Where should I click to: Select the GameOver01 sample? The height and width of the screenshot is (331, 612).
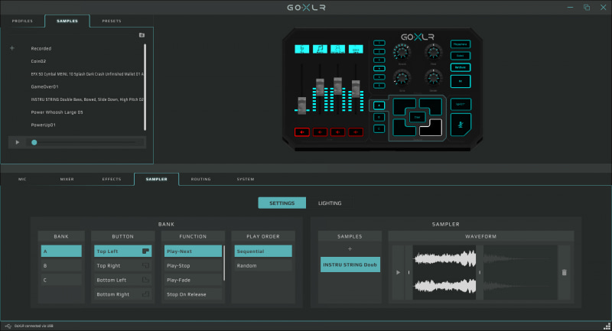click(x=44, y=86)
